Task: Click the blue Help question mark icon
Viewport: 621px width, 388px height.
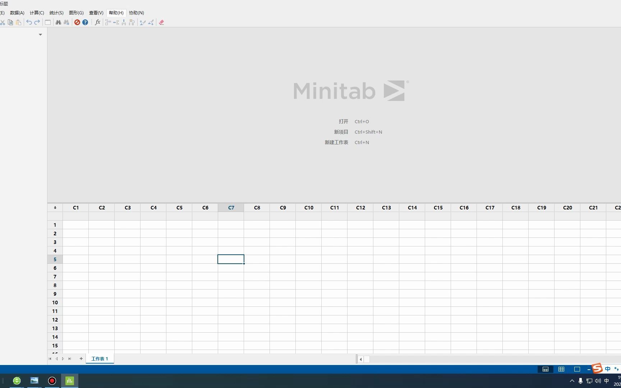Action: coord(85,22)
